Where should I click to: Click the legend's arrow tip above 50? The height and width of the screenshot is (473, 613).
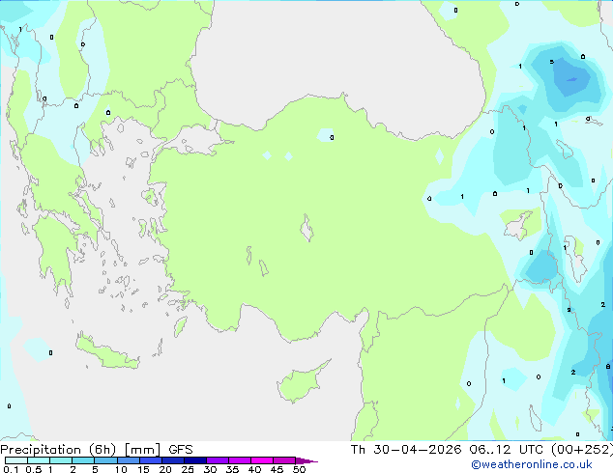point(306,460)
